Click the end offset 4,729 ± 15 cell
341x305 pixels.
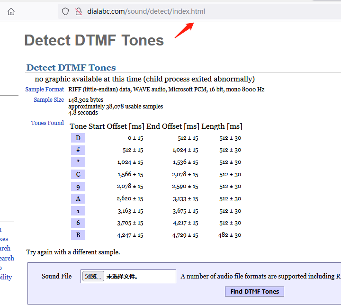click(x=185, y=235)
